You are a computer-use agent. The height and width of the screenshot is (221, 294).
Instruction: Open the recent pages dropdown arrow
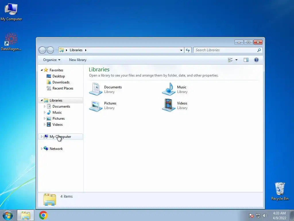(56, 50)
